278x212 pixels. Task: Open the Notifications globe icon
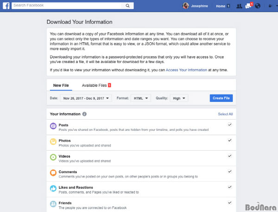pos(258,6)
